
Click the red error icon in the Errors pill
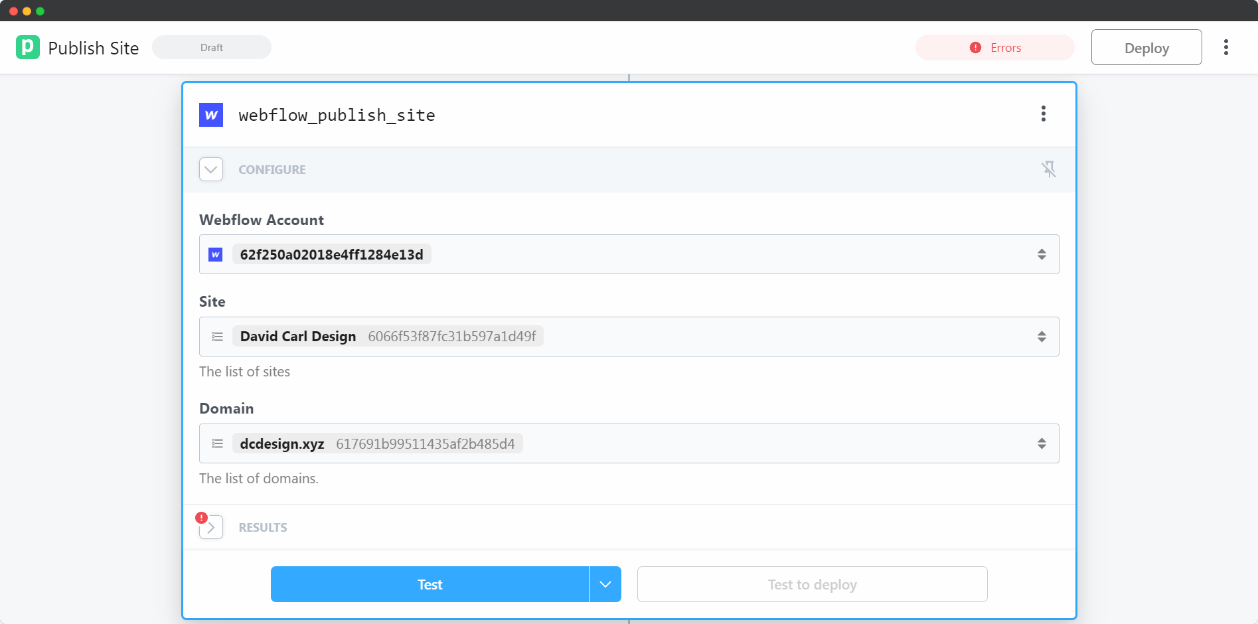click(974, 47)
